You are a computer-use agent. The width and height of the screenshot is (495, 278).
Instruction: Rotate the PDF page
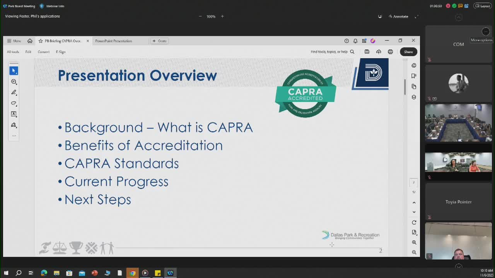point(414,222)
